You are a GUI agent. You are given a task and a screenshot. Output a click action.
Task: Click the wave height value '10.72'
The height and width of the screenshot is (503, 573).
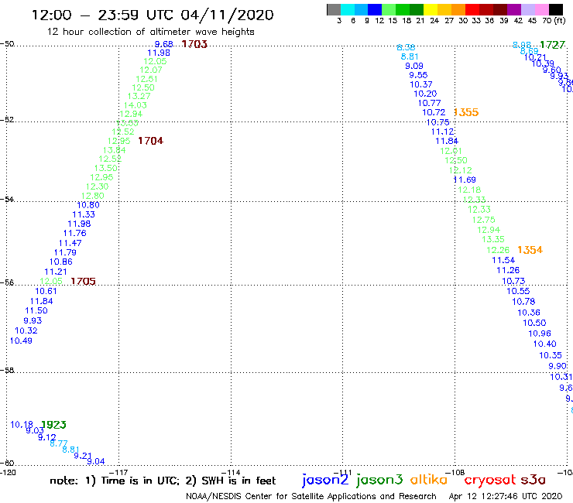[434, 112]
